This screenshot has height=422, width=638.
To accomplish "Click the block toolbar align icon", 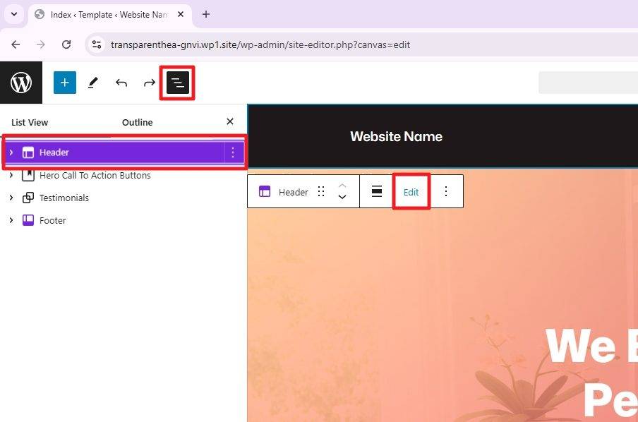I will pyautogui.click(x=377, y=191).
